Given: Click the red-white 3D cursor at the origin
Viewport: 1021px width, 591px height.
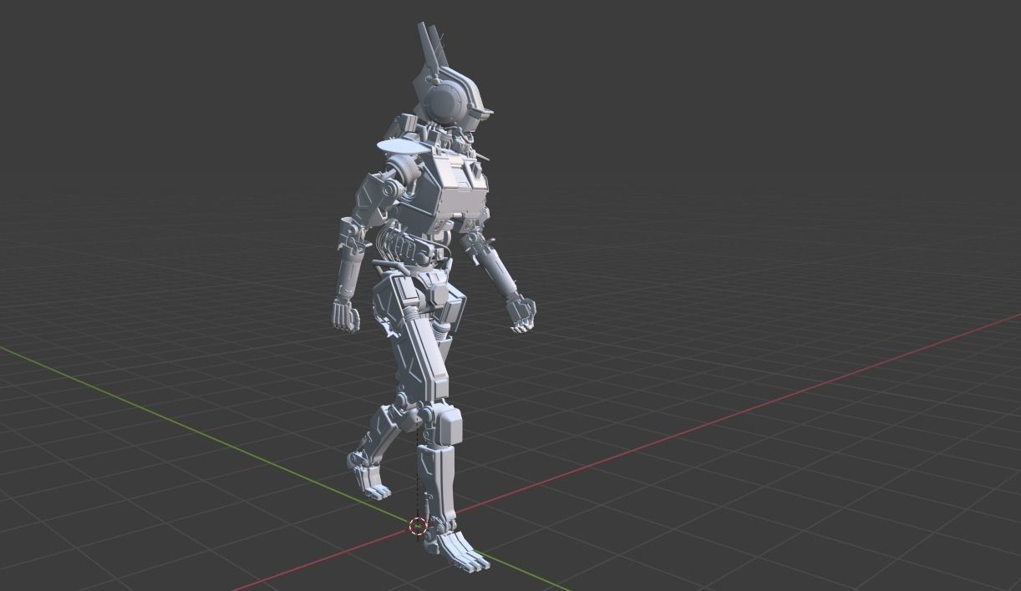Looking at the screenshot, I should 418,526.
